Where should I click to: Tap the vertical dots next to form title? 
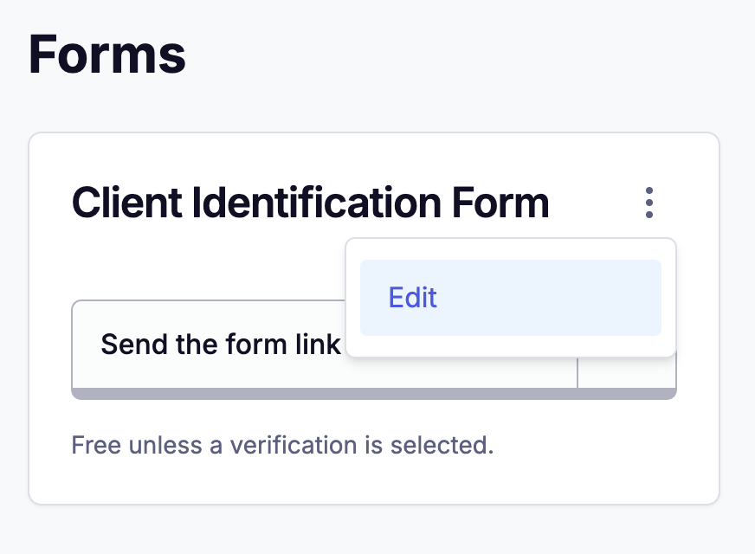[x=649, y=203]
